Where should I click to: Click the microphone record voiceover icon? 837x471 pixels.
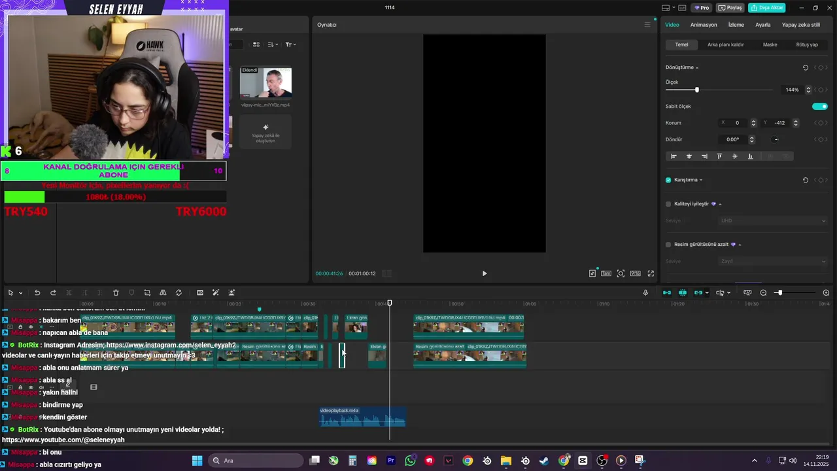point(645,292)
